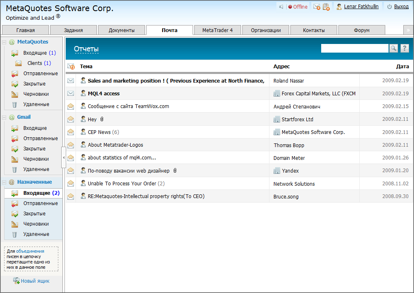Image resolution: width=414 pixels, height=293 pixels.
Task: Click the speaker sound icon in header
Action: pyautogui.click(x=281, y=7)
